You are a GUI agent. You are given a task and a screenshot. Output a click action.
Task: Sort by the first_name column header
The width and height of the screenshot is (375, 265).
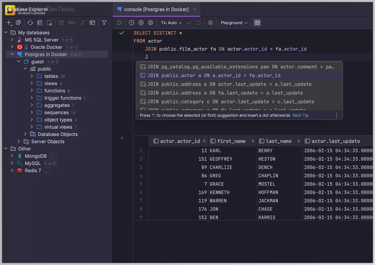[x=232, y=141]
